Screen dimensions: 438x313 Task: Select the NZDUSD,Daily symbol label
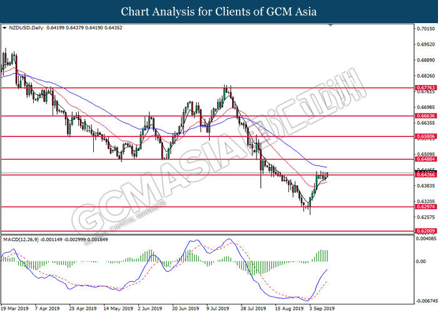pyautogui.click(x=26, y=28)
